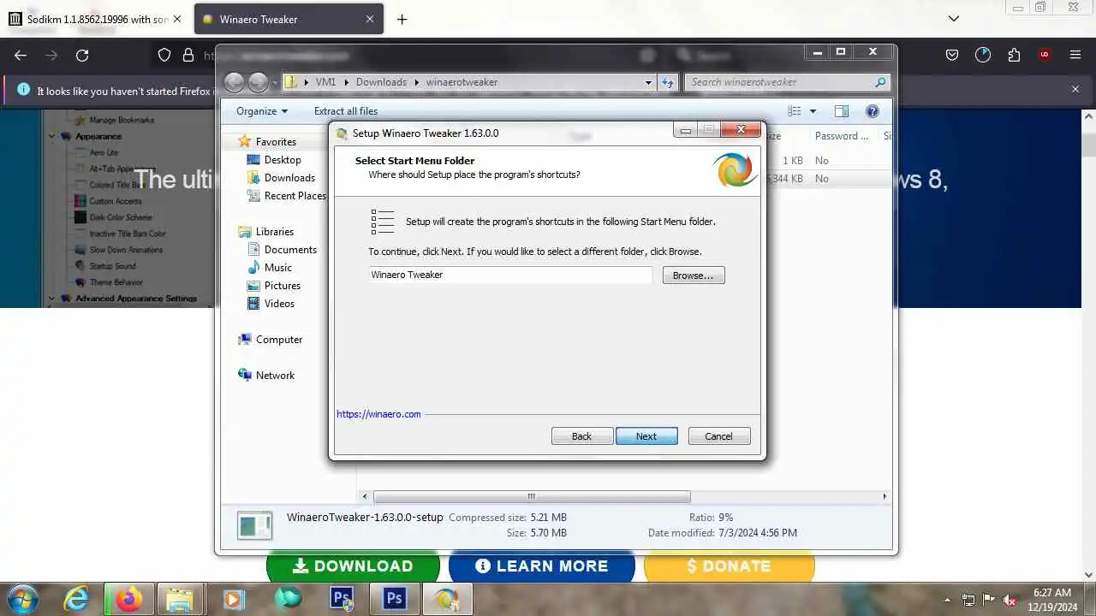Click the setup dialog title bar icon

(342, 133)
